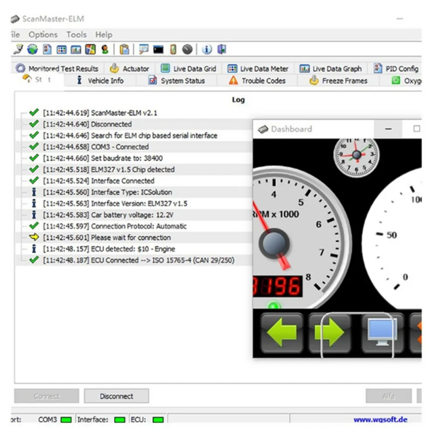Click the Interface status indicator

pos(120,420)
